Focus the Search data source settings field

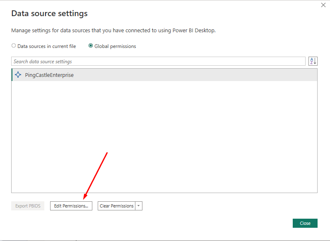click(158, 61)
